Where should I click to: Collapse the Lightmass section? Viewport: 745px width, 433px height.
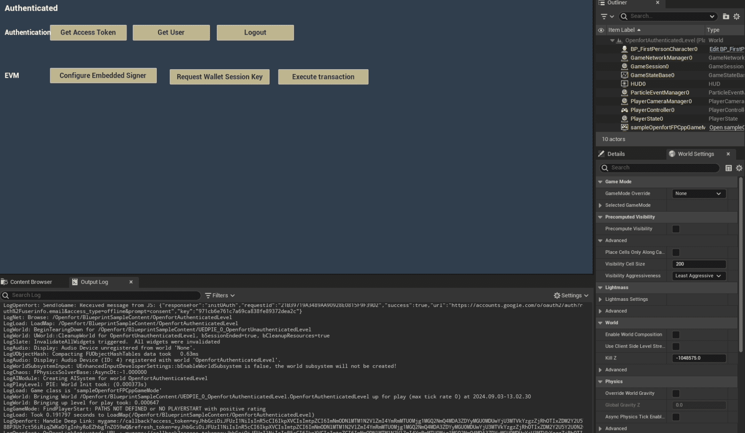point(601,288)
